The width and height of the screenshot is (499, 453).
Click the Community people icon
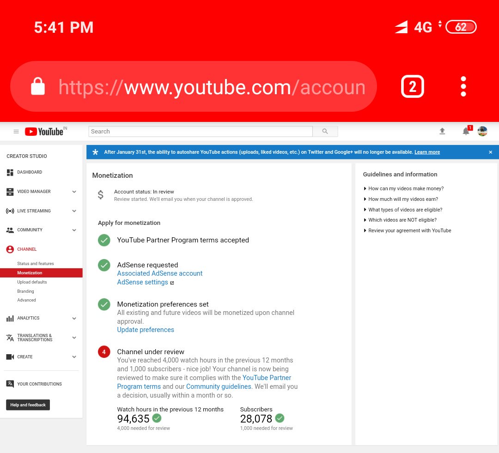[10, 230]
